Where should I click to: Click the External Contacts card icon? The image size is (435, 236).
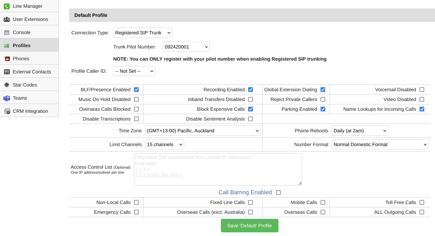(x=7, y=72)
